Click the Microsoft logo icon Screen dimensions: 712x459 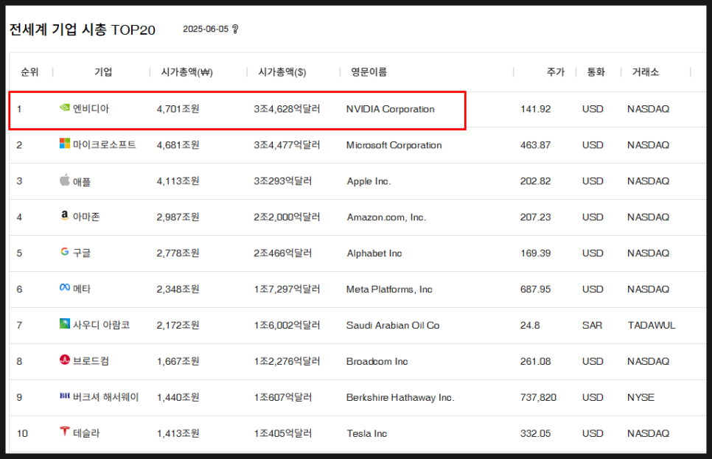click(64, 144)
